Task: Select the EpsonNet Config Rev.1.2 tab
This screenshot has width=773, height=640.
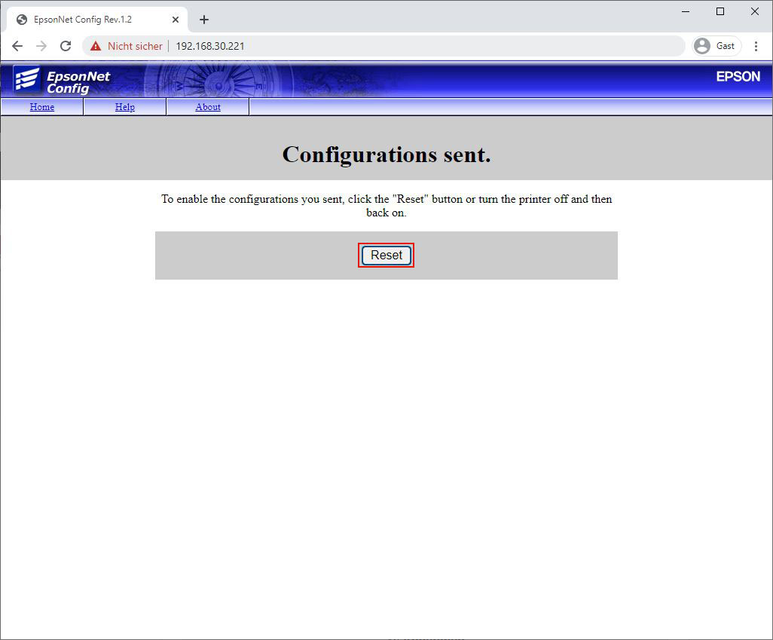Action: coord(83,20)
